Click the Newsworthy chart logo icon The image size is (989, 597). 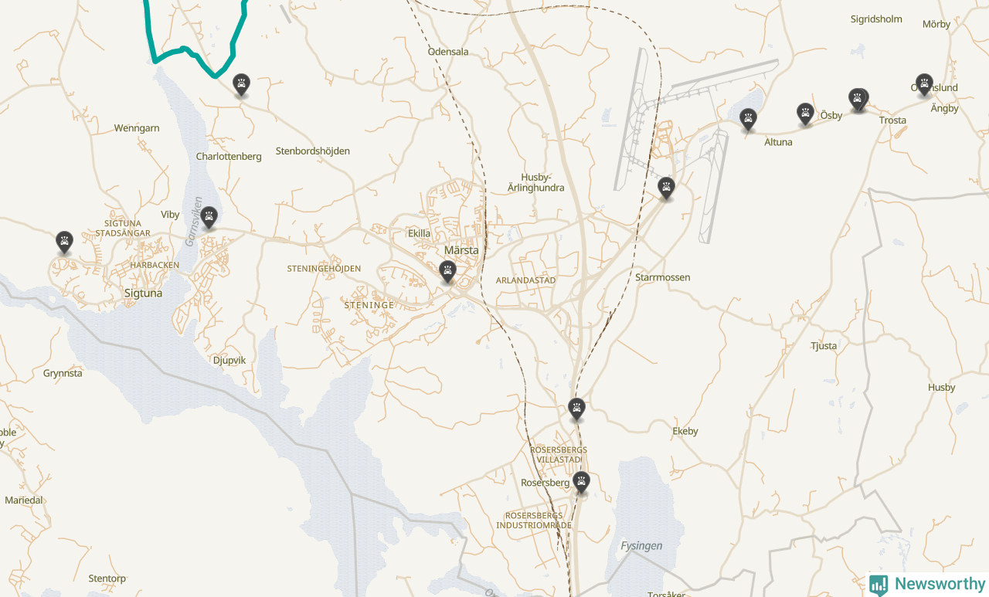(879, 585)
